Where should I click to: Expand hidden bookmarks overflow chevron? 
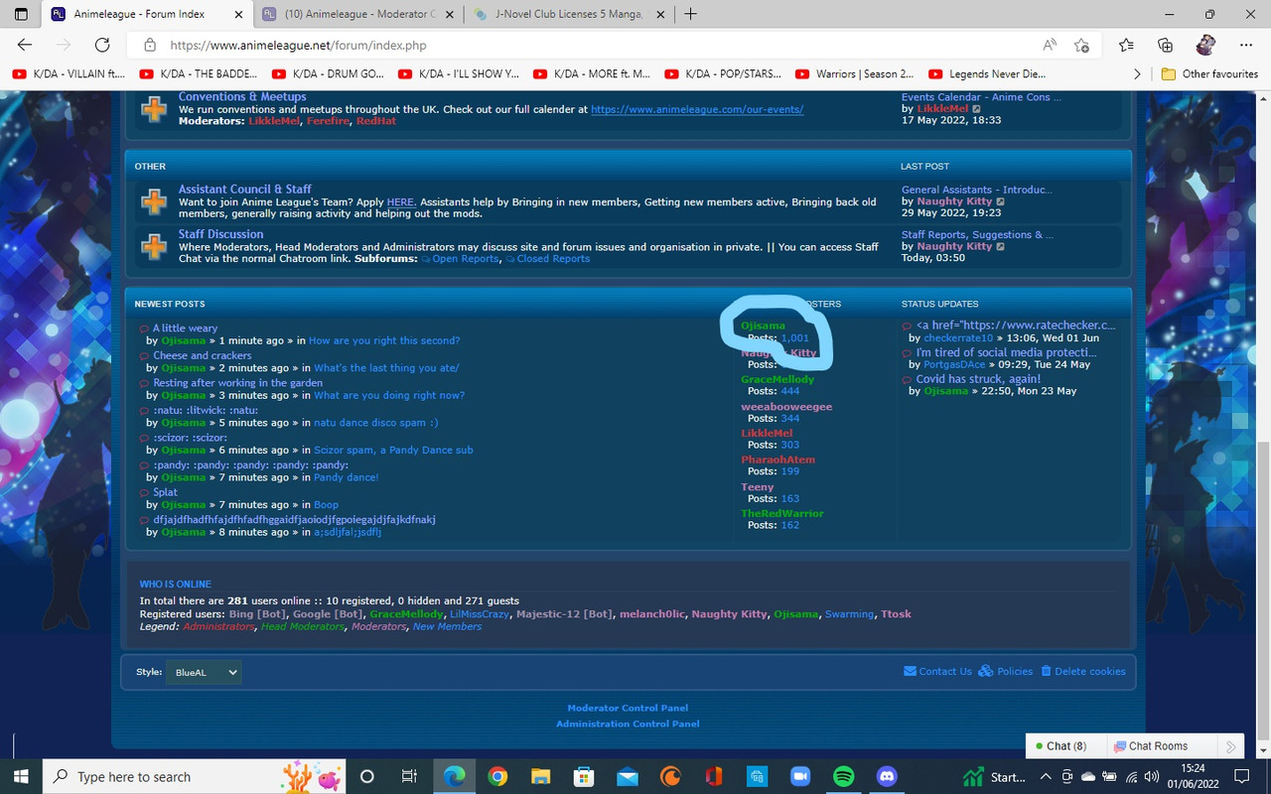click(x=1137, y=73)
